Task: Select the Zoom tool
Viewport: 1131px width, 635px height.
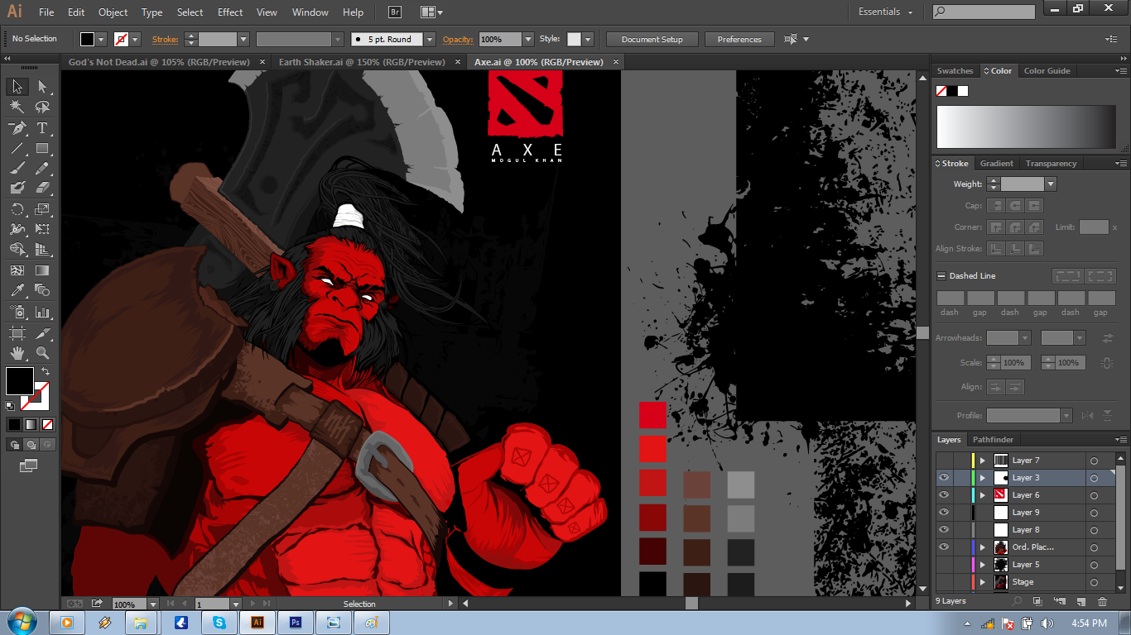Action: point(42,353)
